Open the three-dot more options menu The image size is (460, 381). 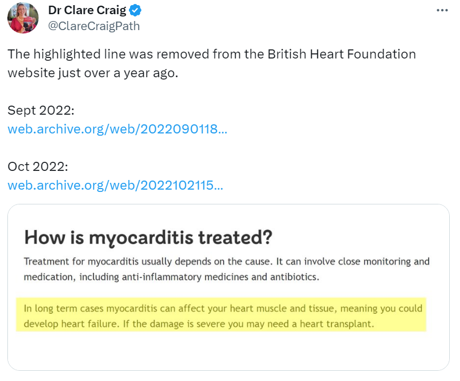coord(443,10)
